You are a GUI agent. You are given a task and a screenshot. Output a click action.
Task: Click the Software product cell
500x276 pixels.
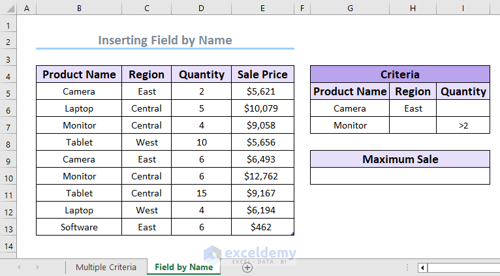click(x=79, y=227)
